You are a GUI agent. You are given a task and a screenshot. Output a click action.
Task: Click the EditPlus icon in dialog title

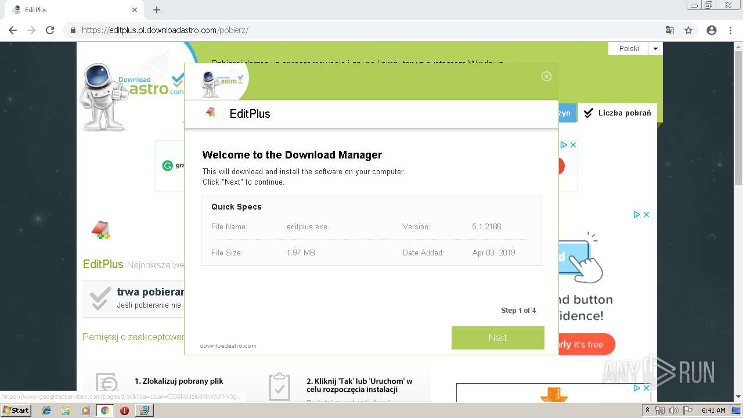pyautogui.click(x=211, y=112)
